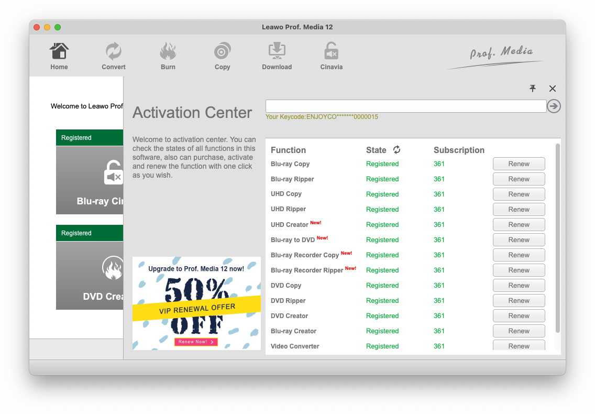Select the Blu-ray Recorder Copy function name
Screen dimensions: 595x414
point(304,255)
